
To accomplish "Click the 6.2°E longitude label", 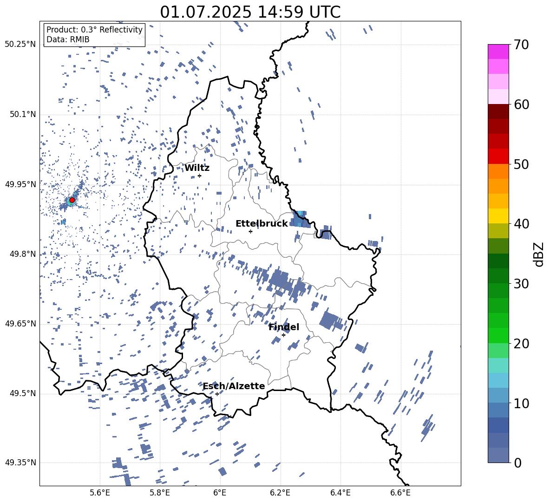I will [x=280, y=493].
